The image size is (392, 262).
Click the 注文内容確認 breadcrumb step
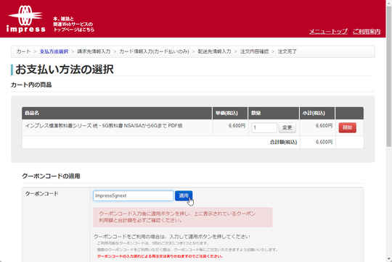click(x=254, y=51)
